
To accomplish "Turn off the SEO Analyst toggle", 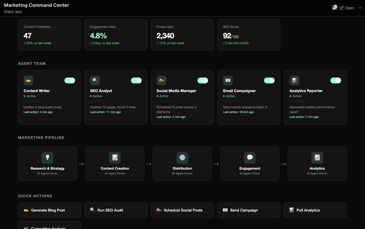I will point(136,81).
